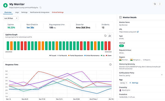Refresh the monitor page via top icon
The height and width of the screenshot is (101, 165).
click(155, 4)
